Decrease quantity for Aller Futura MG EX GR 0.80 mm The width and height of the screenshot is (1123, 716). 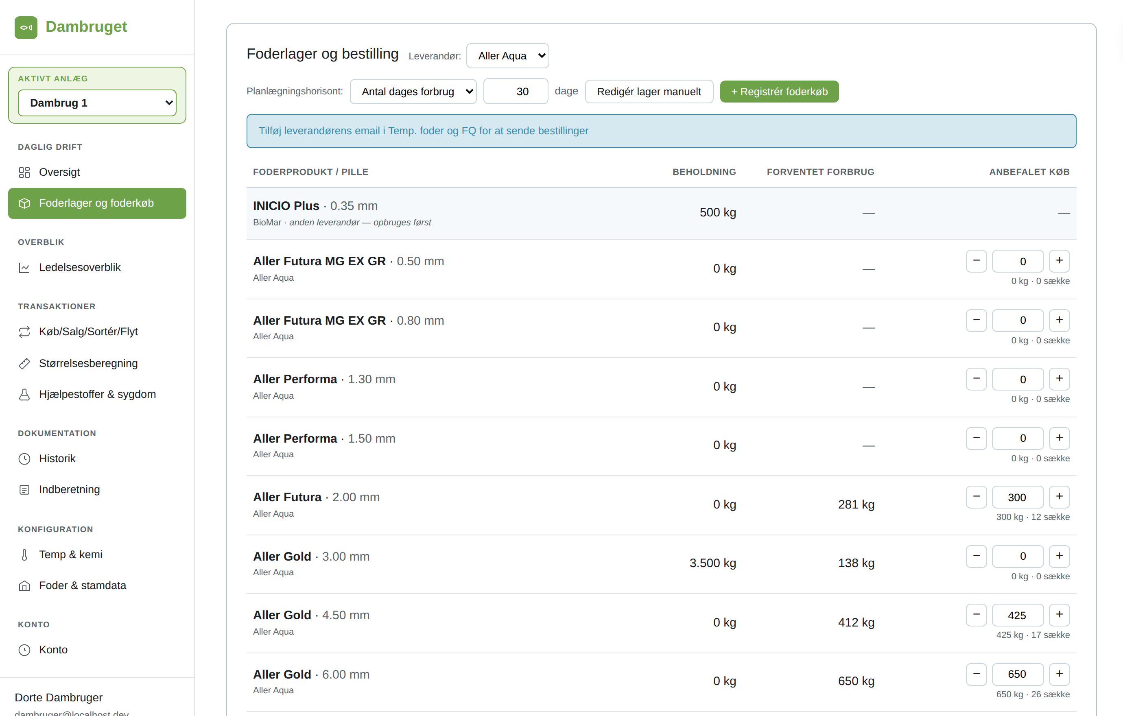[x=976, y=320]
